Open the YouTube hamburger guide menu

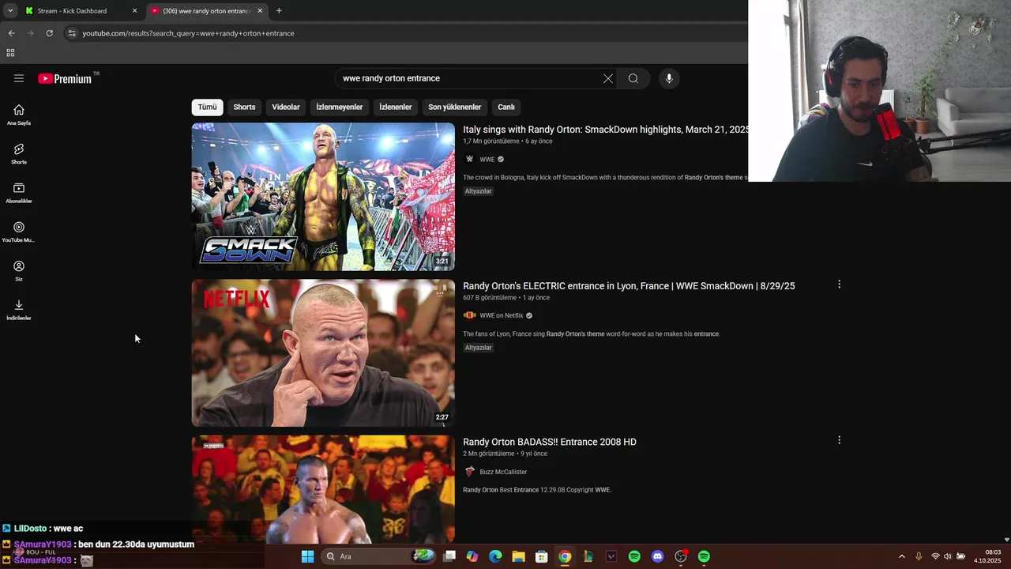[x=19, y=78]
